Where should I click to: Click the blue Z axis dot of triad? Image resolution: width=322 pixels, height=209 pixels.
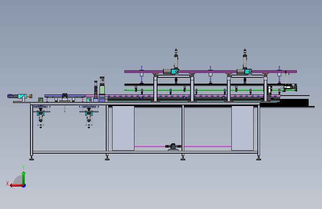tap(24, 186)
